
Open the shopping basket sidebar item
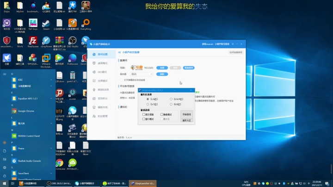101,107
